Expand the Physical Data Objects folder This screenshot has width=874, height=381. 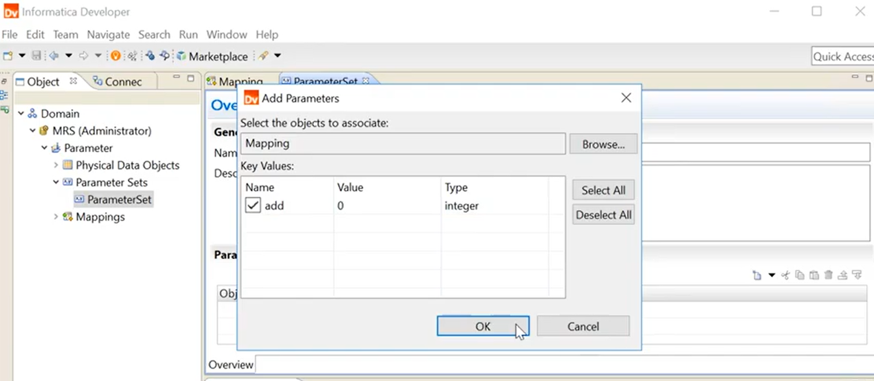coord(56,165)
